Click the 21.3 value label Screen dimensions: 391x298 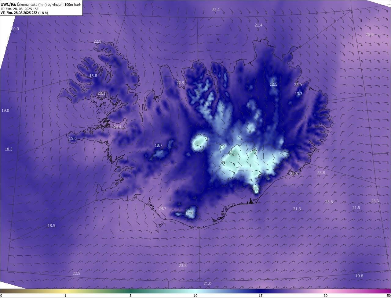[297, 209]
